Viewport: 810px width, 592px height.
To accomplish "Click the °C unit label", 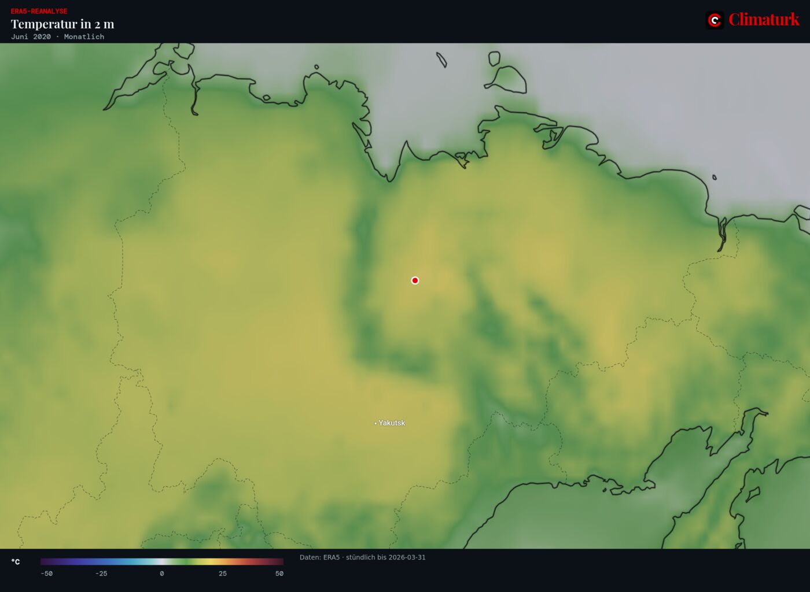I will (x=16, y=562).
